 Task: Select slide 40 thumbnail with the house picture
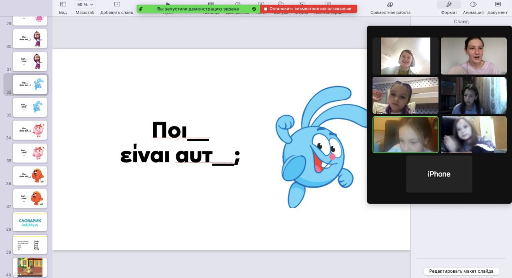point(30,267)
